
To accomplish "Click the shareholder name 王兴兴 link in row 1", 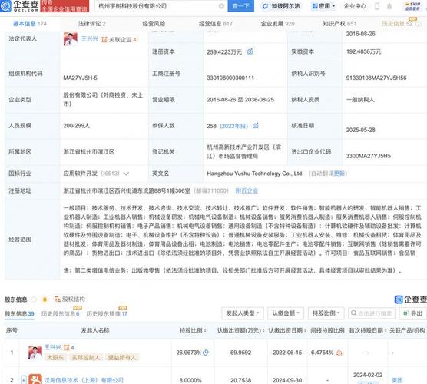I will [53, 347].
